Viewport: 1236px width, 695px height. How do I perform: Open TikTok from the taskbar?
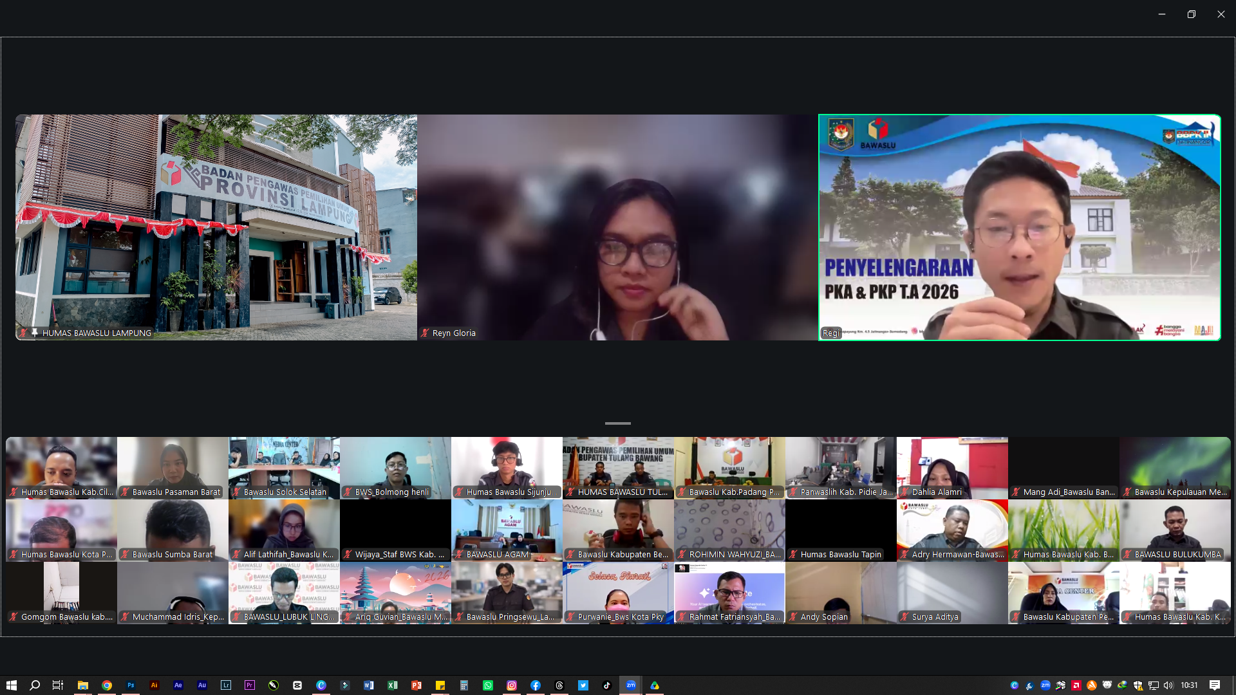pos(607,685)
